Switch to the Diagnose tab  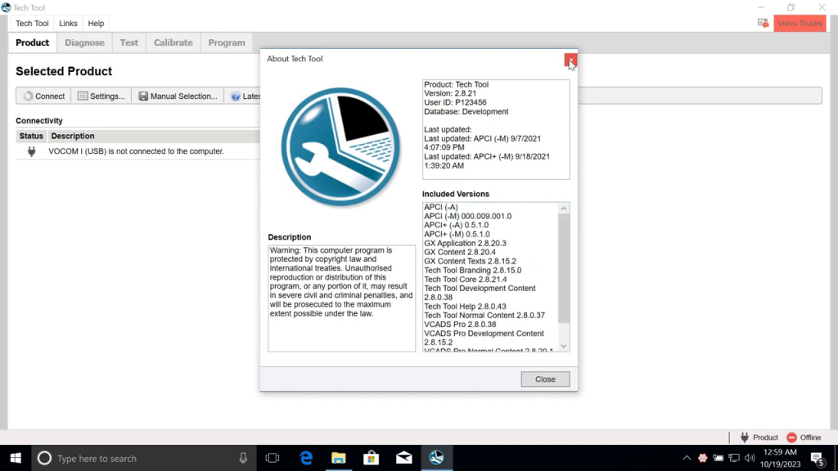click(84, 43)
